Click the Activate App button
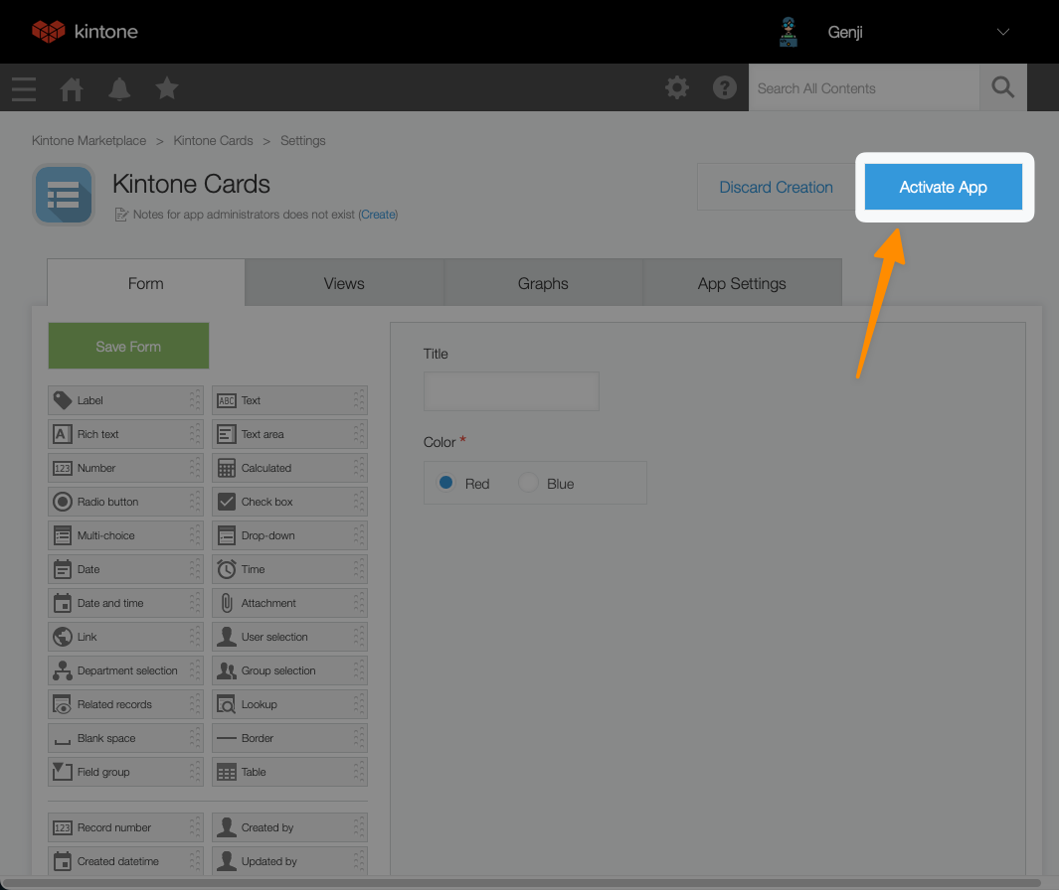1059x890 pixels. [x=944, y=187]
